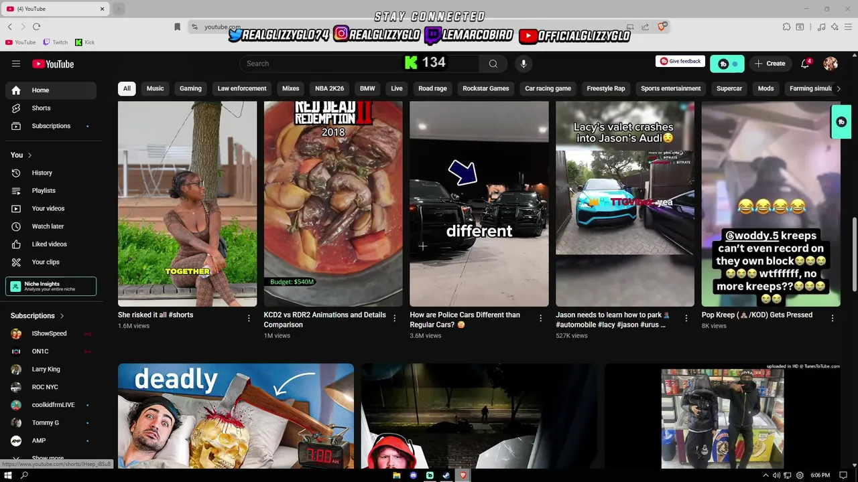Open Watch later in the sidebar
The image size is (858, 482).
51,226
